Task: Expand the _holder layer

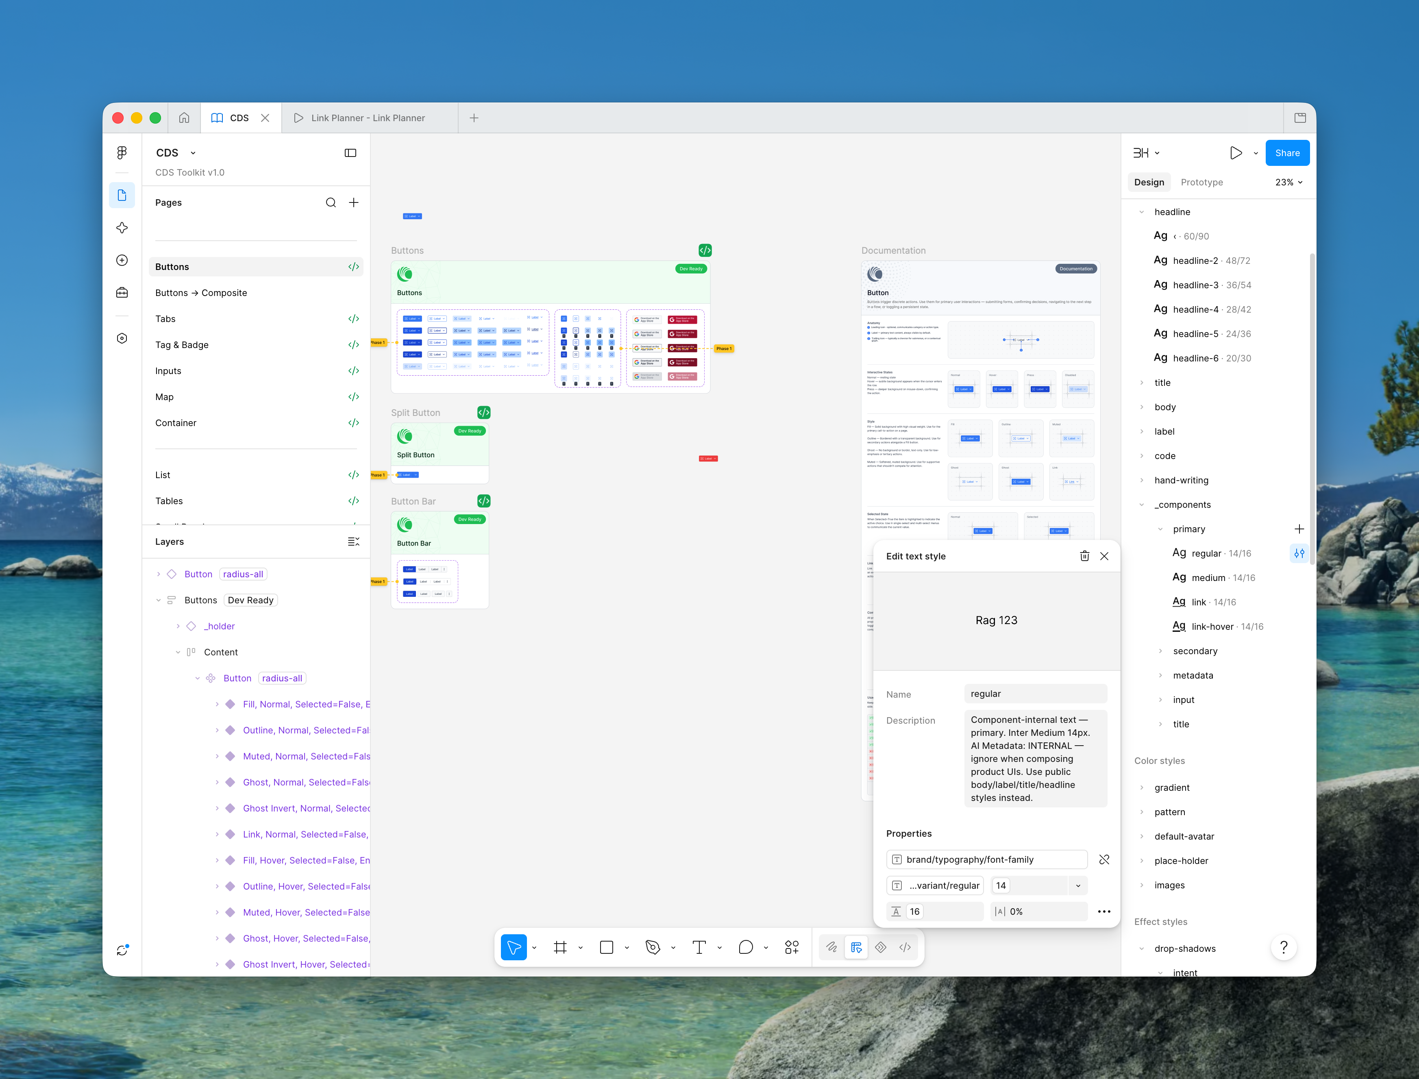Action: coord(178,627)
